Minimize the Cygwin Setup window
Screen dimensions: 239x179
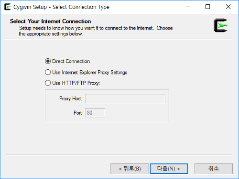point(188,7)
